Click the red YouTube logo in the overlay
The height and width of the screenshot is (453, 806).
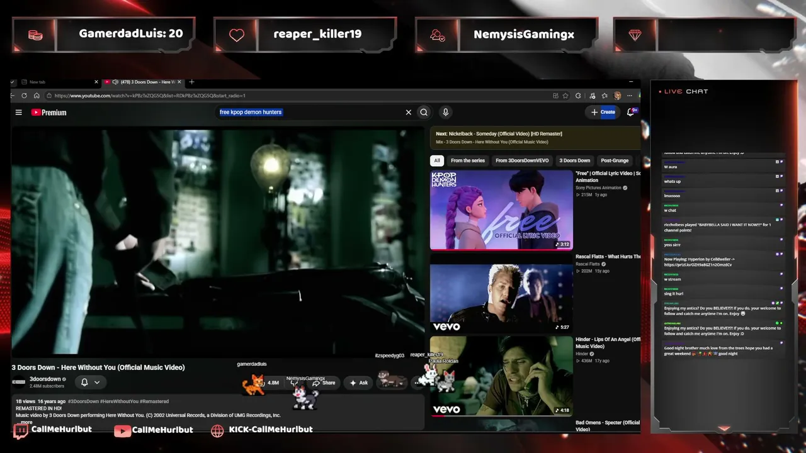122,431
